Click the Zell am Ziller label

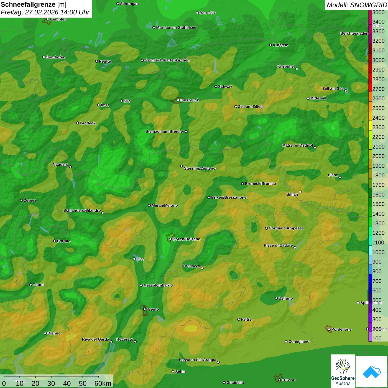click(250, 106)
